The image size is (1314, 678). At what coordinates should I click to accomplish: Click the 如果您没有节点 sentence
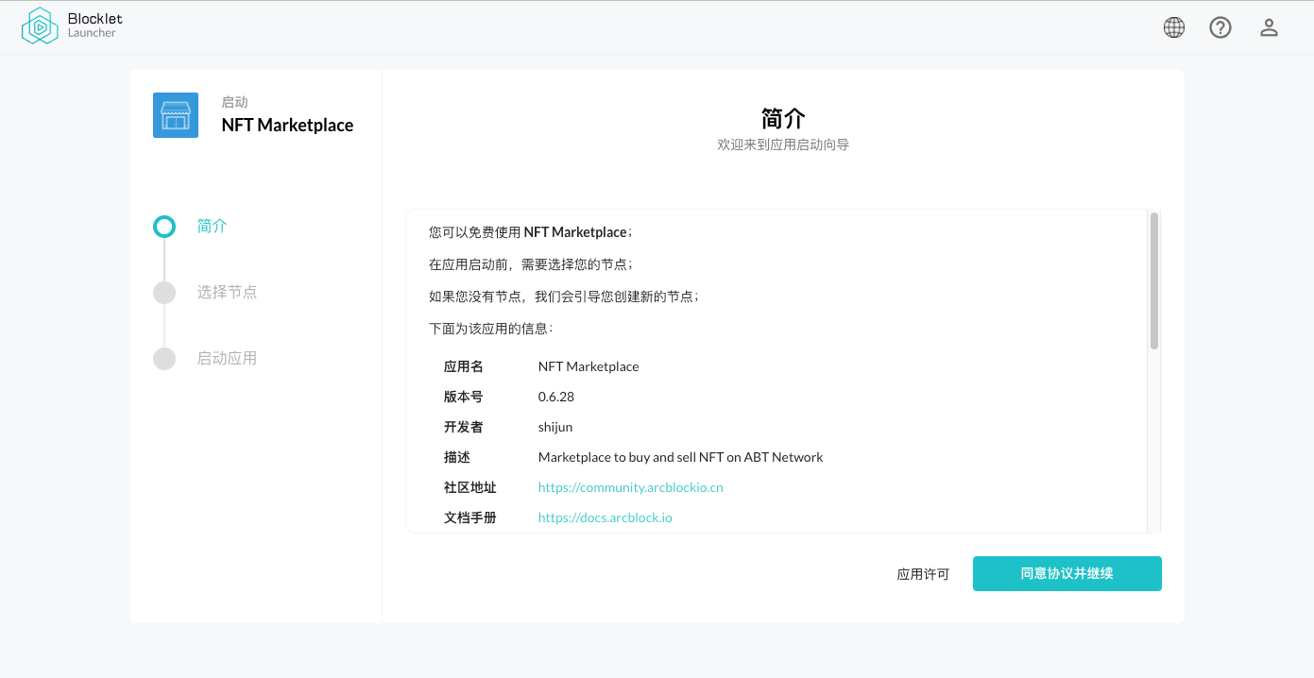point(564,297)
